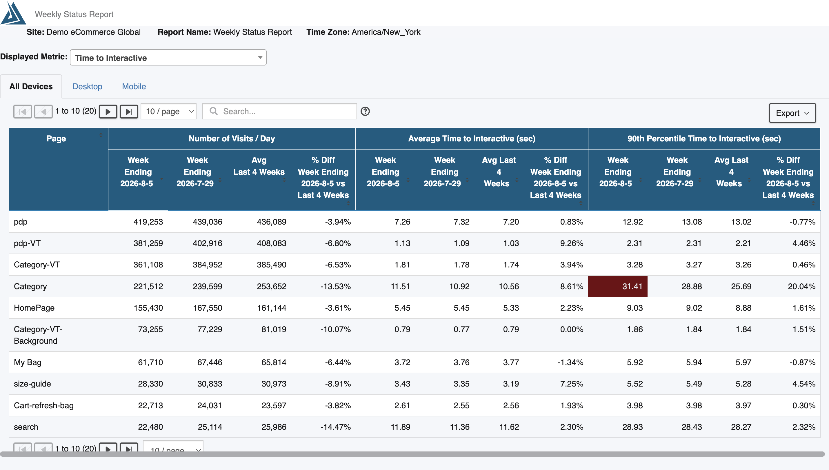The image size is (829, 470).
Task: Open the search help question-mark icon
Action: click(x=365, y=111)
